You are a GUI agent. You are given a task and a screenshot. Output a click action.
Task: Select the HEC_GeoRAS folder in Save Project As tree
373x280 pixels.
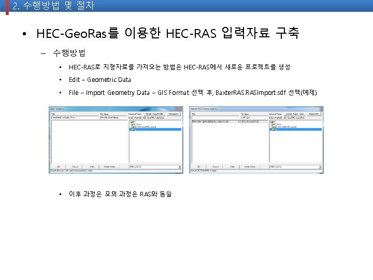[145, 127]
